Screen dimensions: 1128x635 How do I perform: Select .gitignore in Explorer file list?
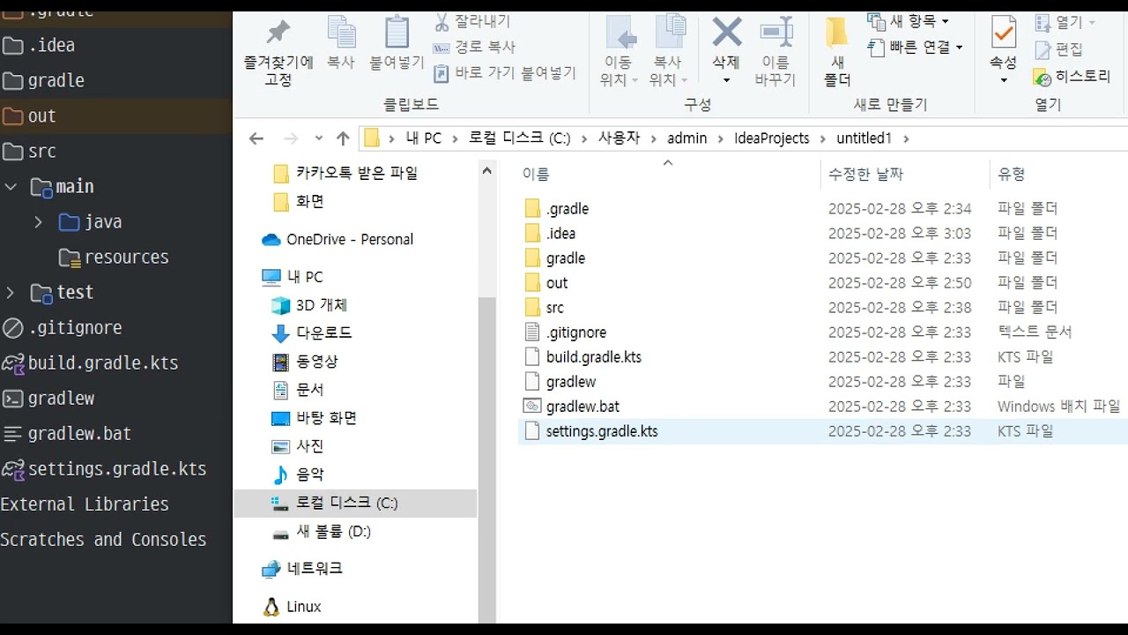tap(575, 332)
